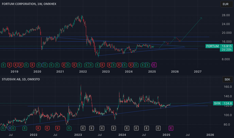Click the 124.8 last price value

[x=227, y=103]
